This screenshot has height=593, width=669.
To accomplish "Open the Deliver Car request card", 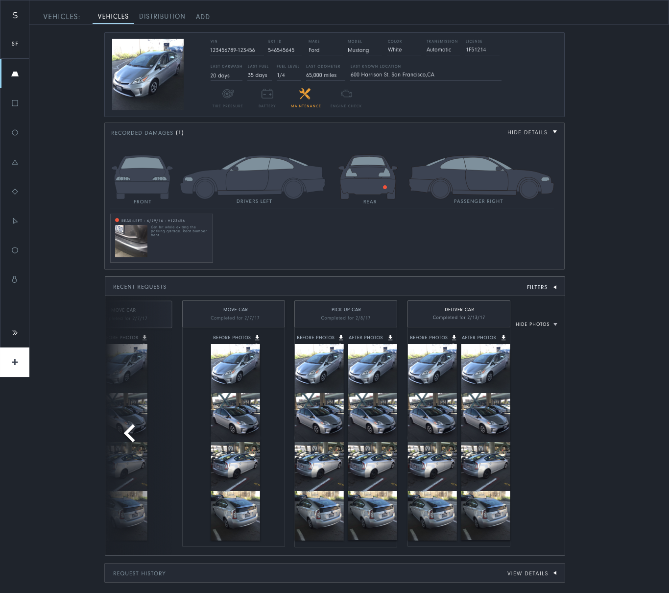I will pos(459,314).
